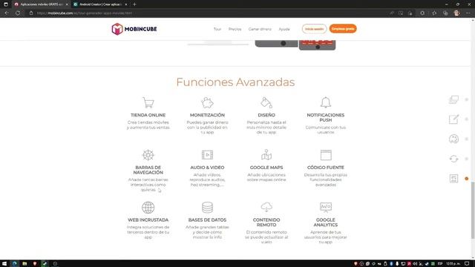Click the Bases de Datos heading
This screenshot has height=267, width=475.
coord(207,220)
